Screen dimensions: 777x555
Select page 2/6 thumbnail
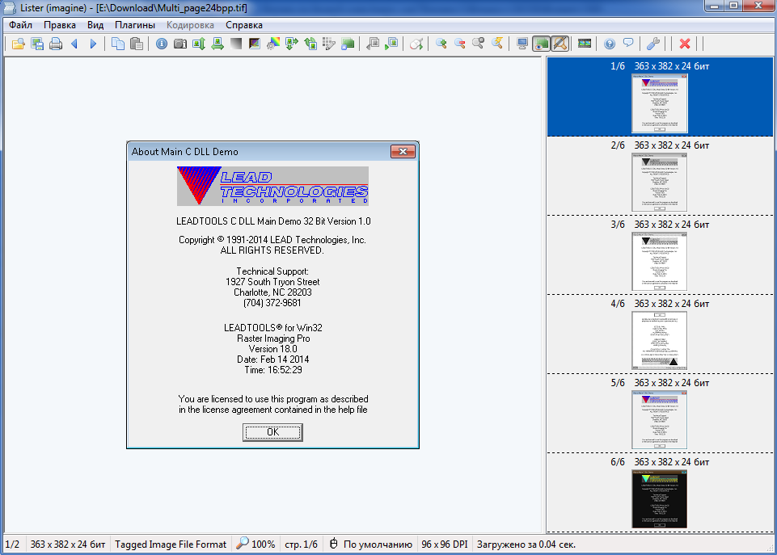click(x=660, y=183)
